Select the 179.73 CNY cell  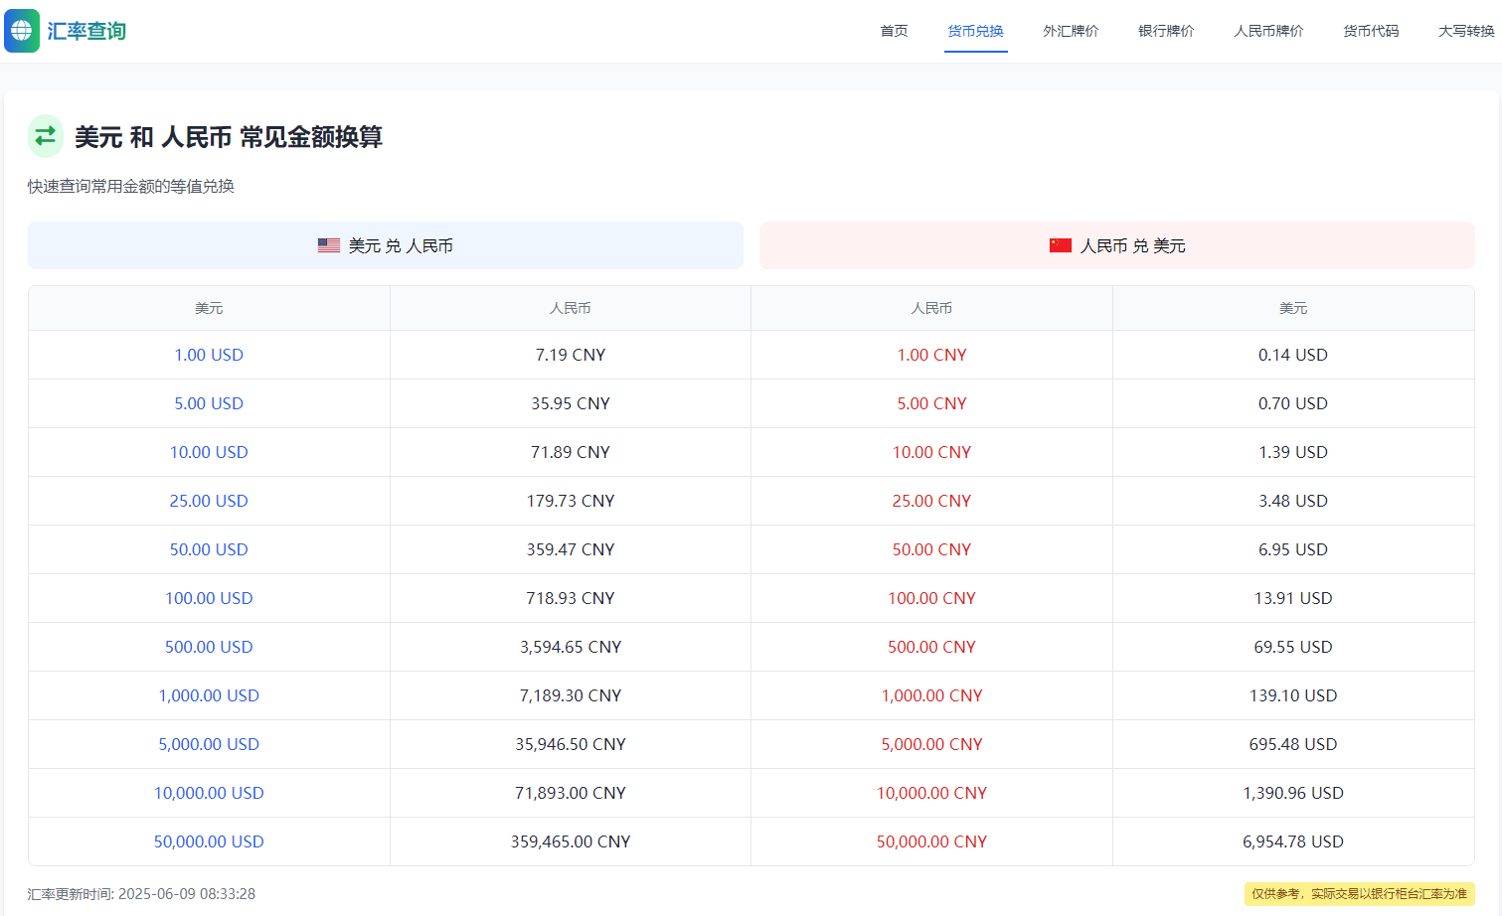coord(571,501)
